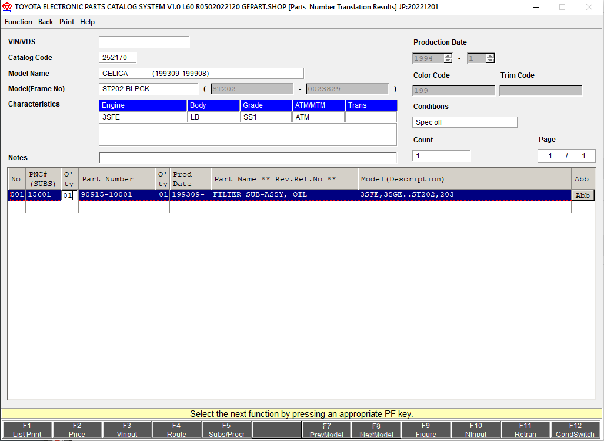Click the F12 CondSwitch button
Screen dimensions: 604x441
pyautogui.click(x=575, y=430)
